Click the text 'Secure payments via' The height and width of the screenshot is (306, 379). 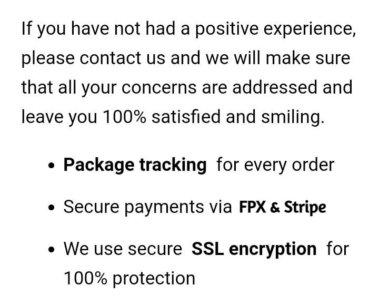[x=147, y=207]
